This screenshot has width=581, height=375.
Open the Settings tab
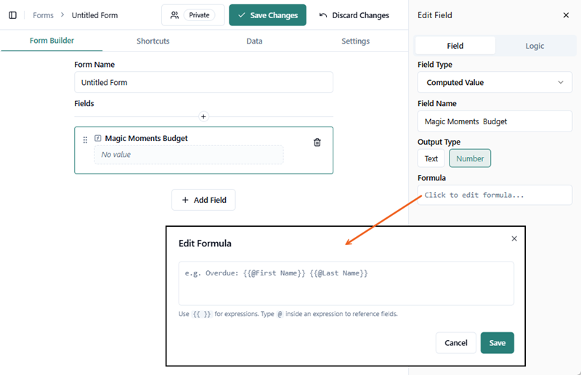click(x=355, y=41)
